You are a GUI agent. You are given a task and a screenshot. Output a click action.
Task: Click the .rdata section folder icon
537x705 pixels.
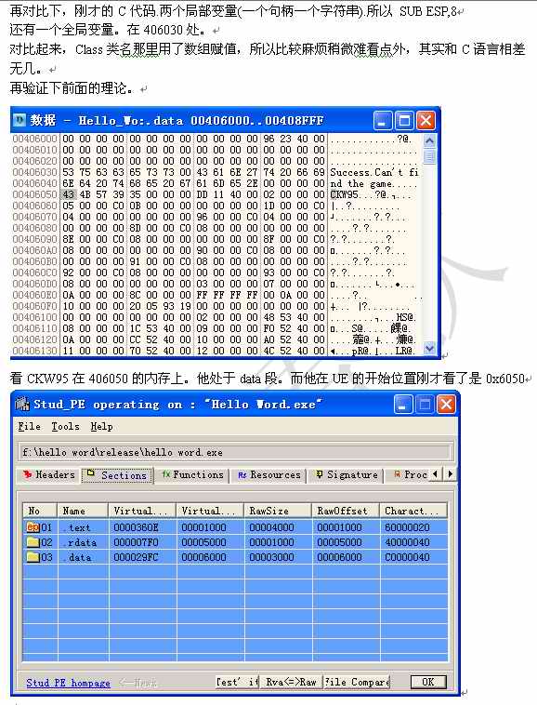click(33, 542)
